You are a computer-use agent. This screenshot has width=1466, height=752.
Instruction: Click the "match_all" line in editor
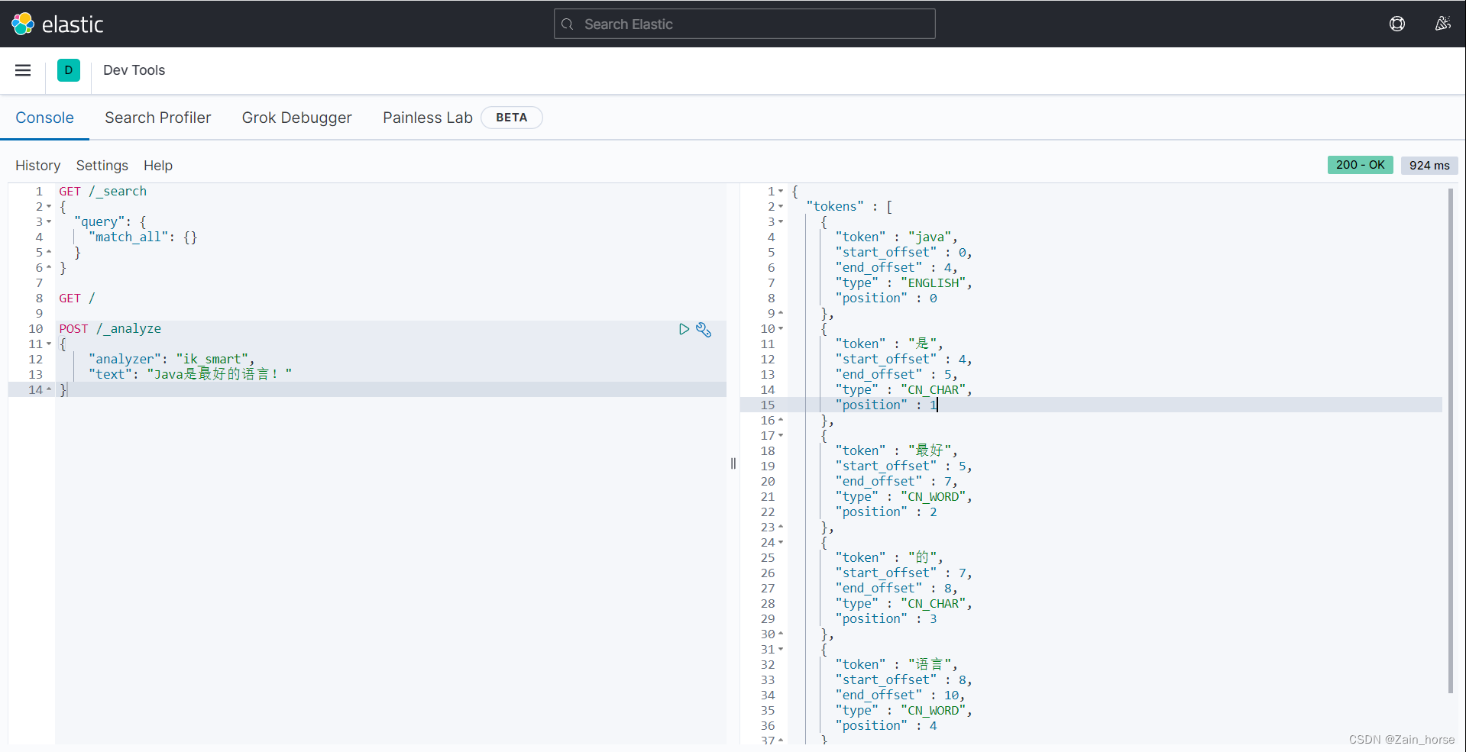tap(143, 237)
